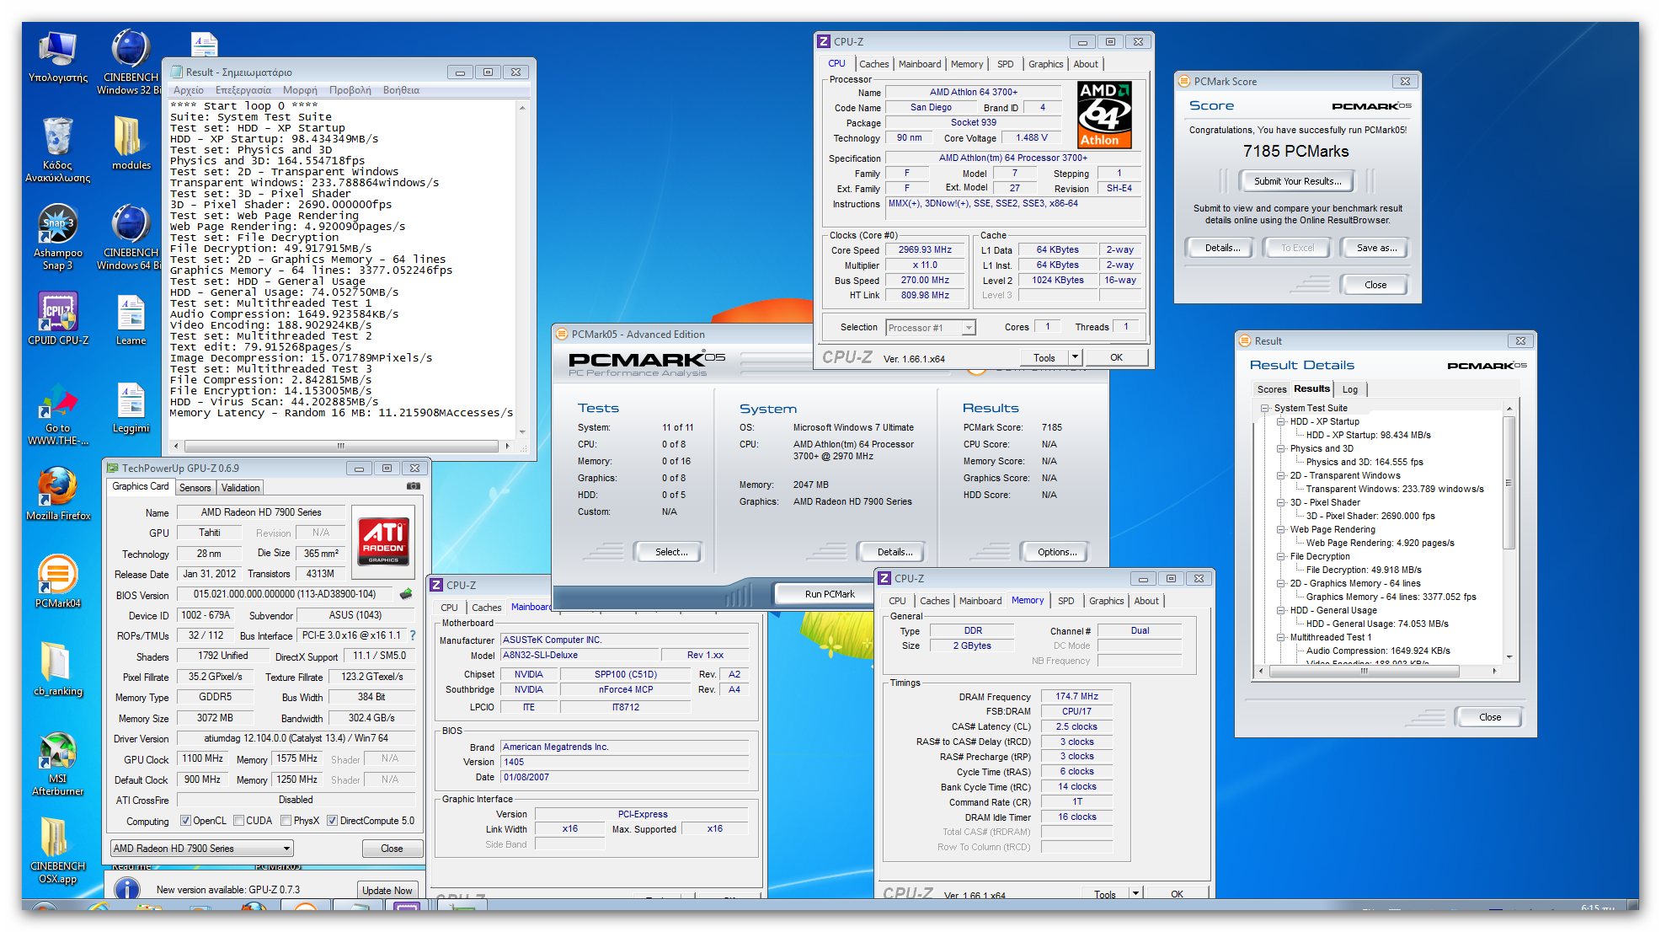Image resolution: width=1661 pixels, height=932 pixels.
Task: Select Graphics tab in Memory CPU-Z window
Action: pos(1106,601)
